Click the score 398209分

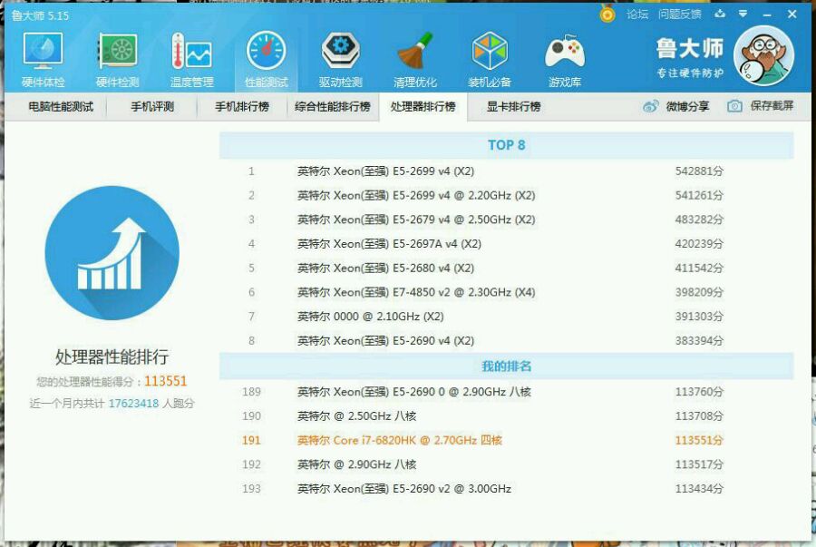pyautogui.click(x=699, y=292)
